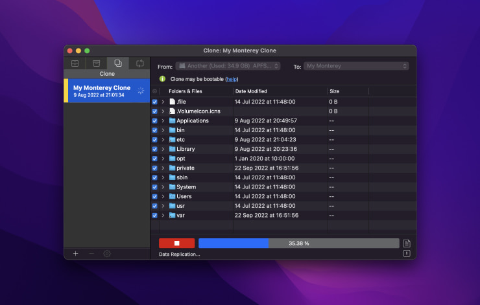Sort by Folders & Files column header
Image resolution: width=480 pixels, height=305 pixels.
[x=186, y=91]
